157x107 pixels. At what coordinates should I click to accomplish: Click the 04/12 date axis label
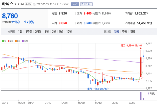point(48,103)
